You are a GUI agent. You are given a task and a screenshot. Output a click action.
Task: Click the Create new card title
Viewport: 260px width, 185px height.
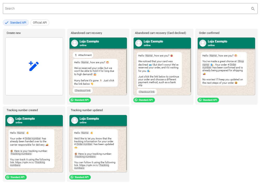click(x=14, y=33)
